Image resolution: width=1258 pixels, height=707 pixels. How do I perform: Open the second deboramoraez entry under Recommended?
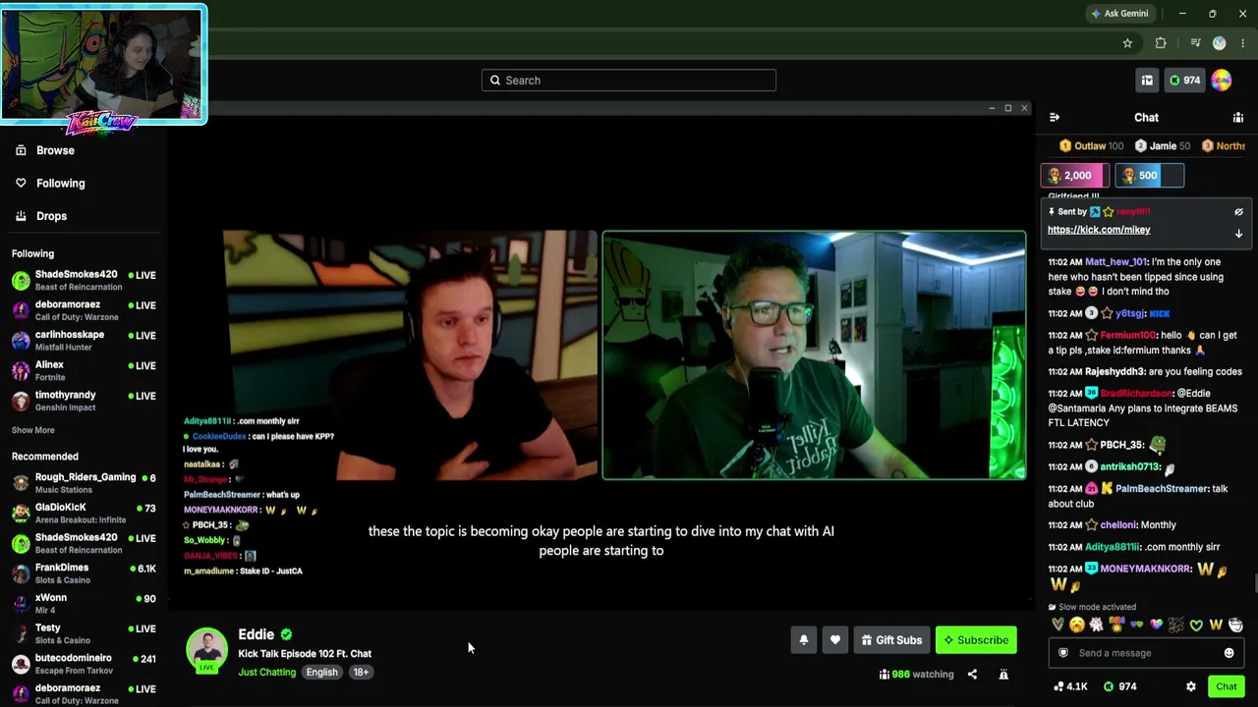(x=84, y=693)
